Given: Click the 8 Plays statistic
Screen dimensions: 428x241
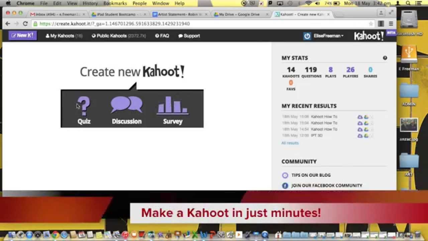Looking at the screenshot, I should pos(331,72).
